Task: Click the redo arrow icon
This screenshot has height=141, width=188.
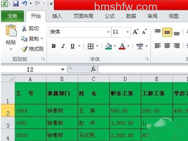Action: pos(38,3)
